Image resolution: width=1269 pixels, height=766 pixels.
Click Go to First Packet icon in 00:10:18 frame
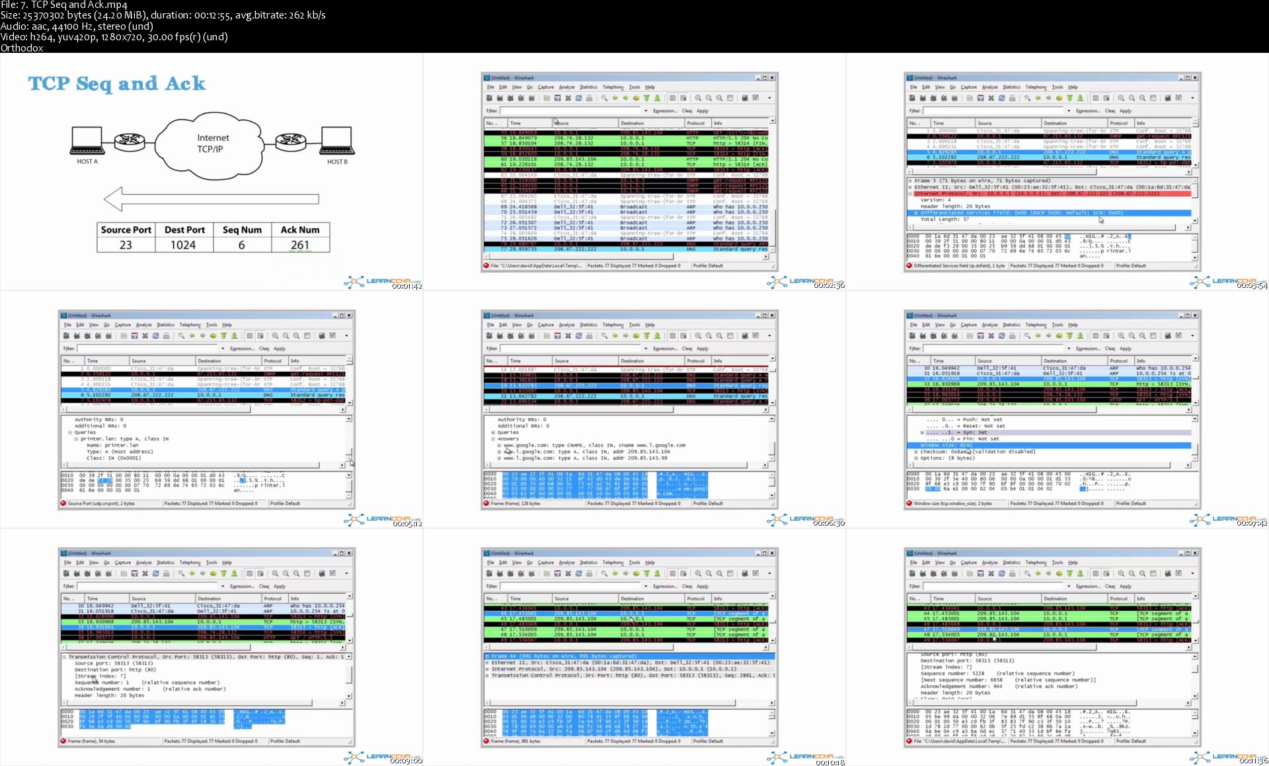[646, 573]
